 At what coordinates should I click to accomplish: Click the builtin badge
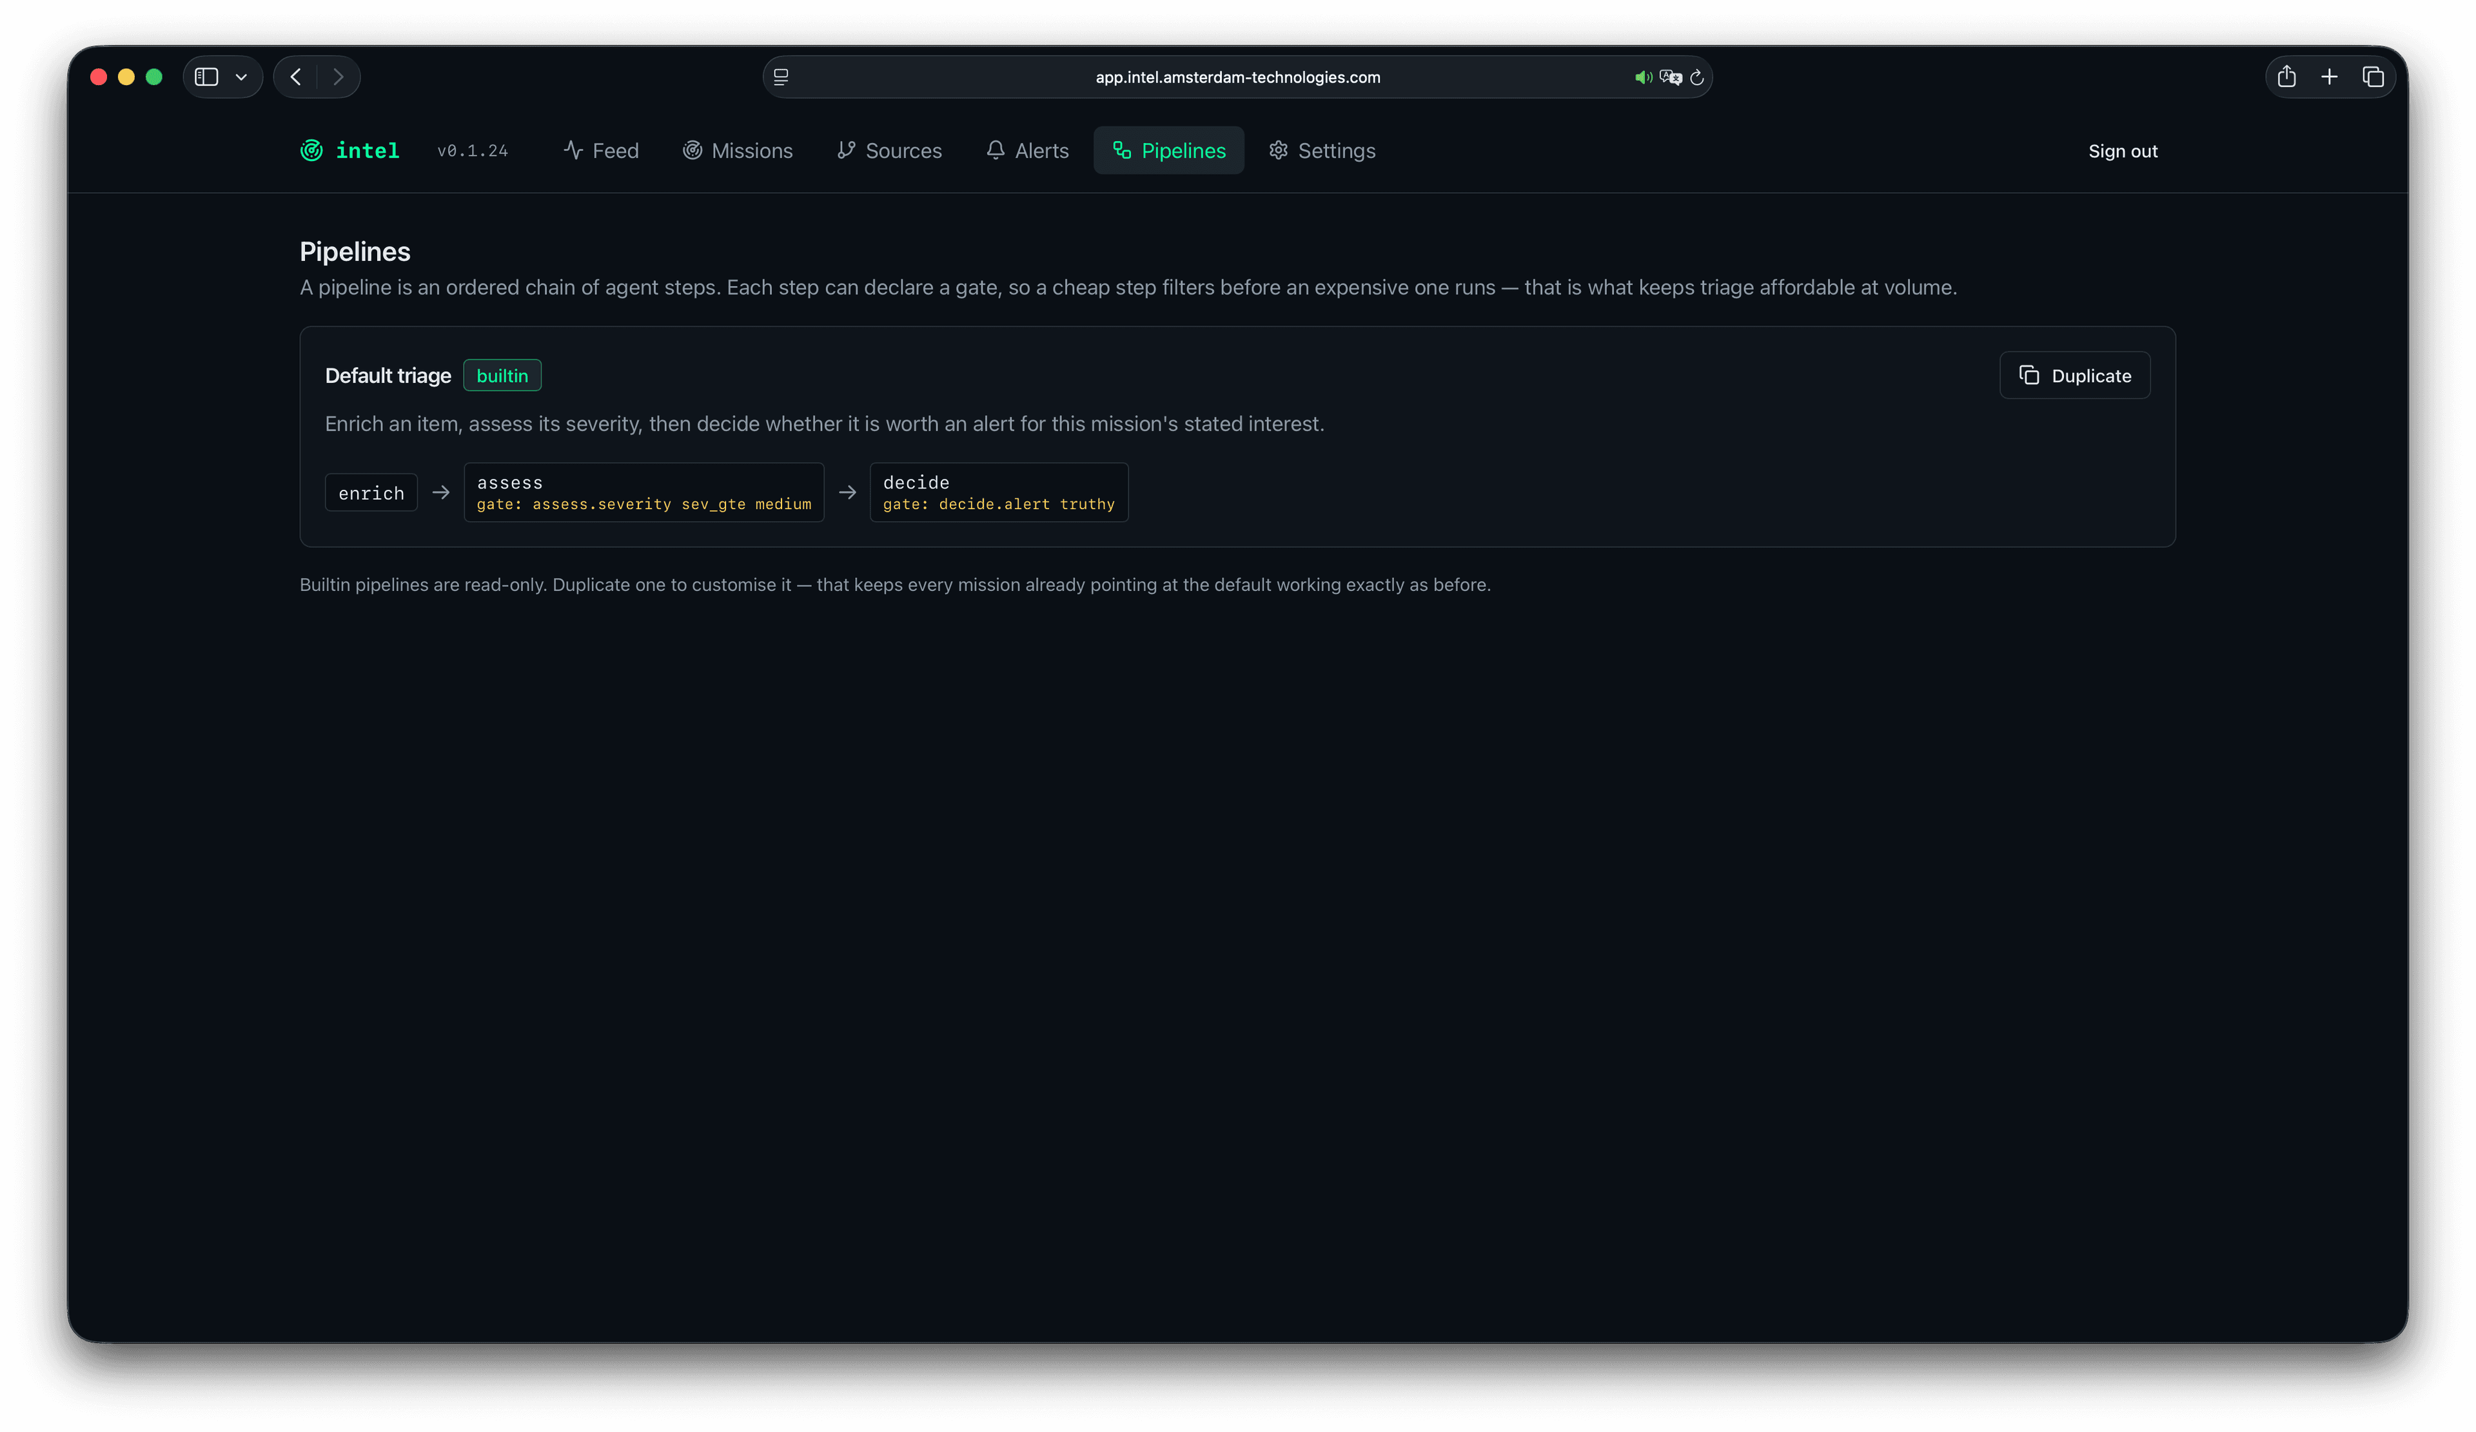point(502,375)
